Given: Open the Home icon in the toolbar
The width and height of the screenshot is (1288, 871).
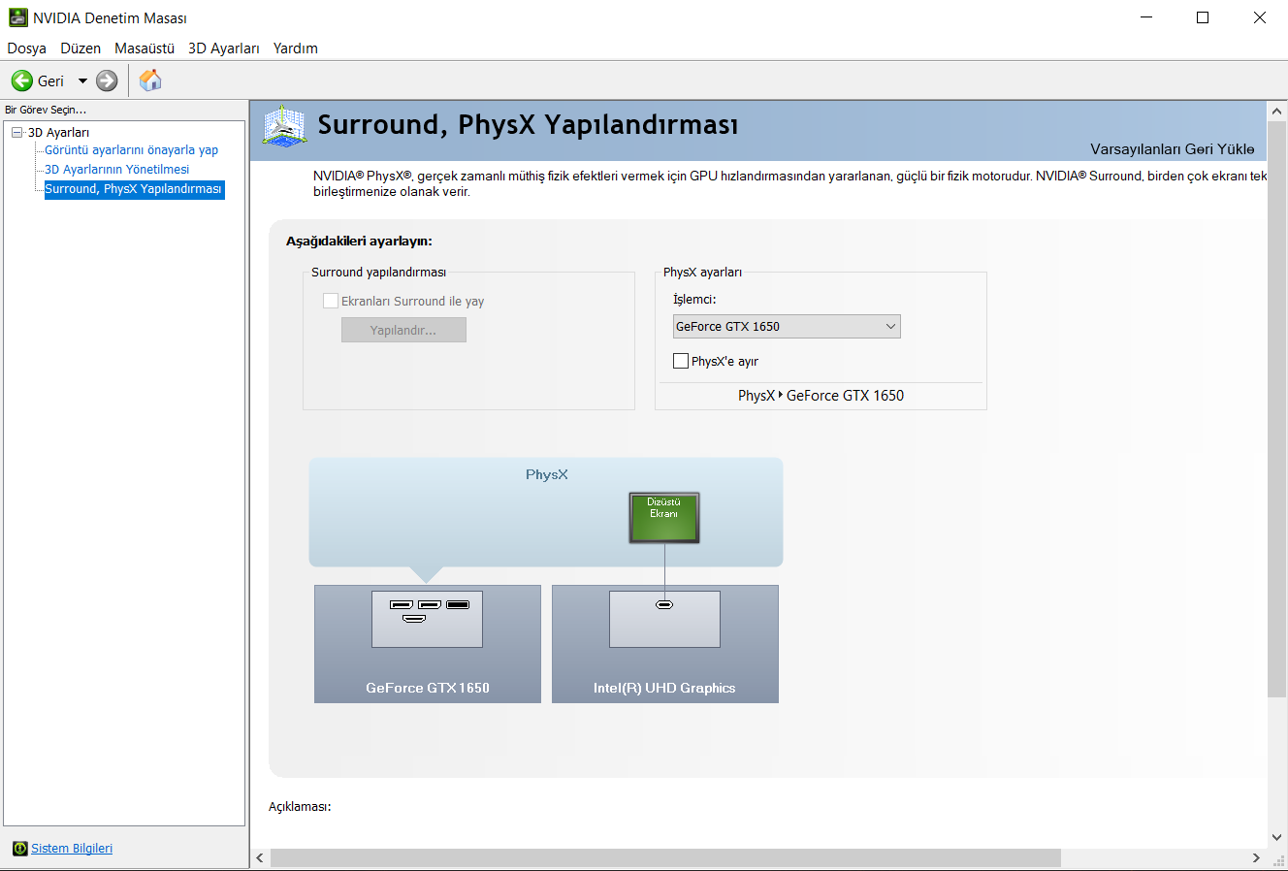Looking at the screenshot, I should (x=150, y=81).
